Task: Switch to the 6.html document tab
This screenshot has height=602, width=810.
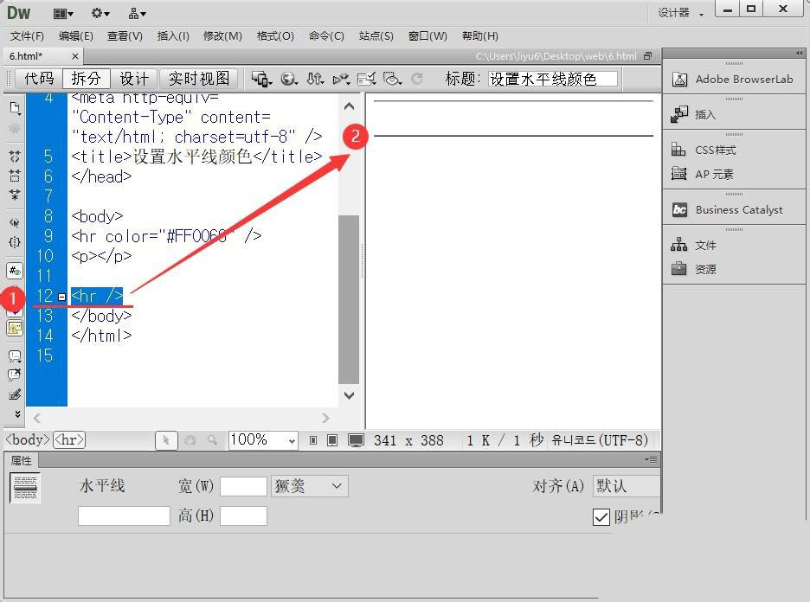Action: point(42,55)
